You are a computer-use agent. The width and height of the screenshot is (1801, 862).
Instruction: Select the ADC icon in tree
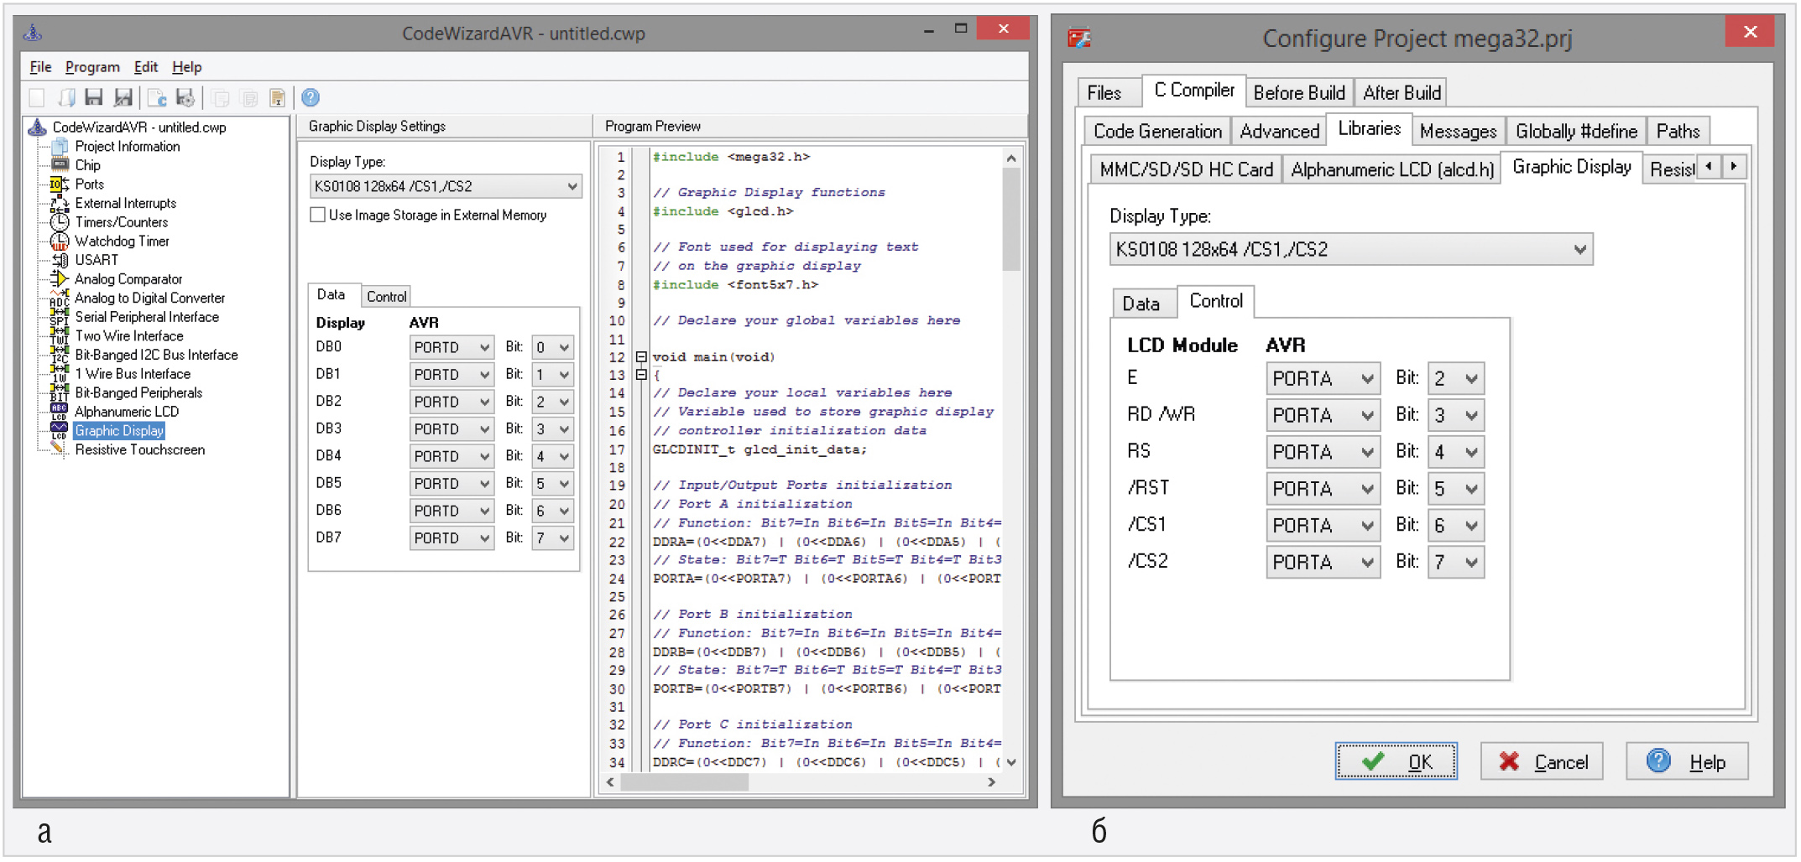pos(59,298)
